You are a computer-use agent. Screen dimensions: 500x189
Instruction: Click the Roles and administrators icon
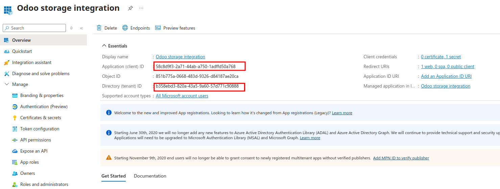pyautogui.click(x=15, y=185)
